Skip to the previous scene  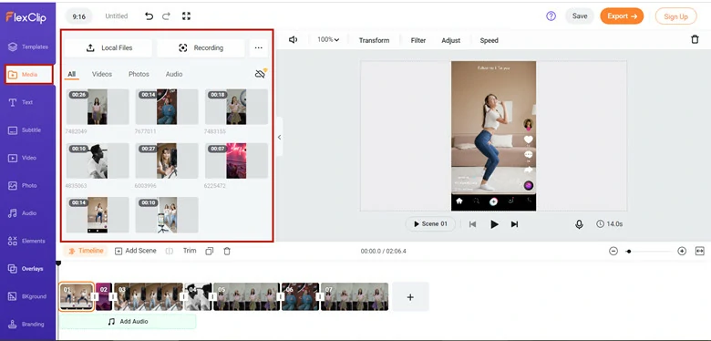click(472, 224)
